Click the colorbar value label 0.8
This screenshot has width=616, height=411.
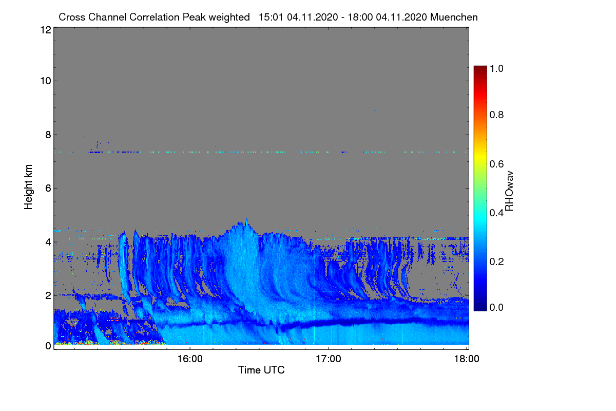click(x=496, y=115)
